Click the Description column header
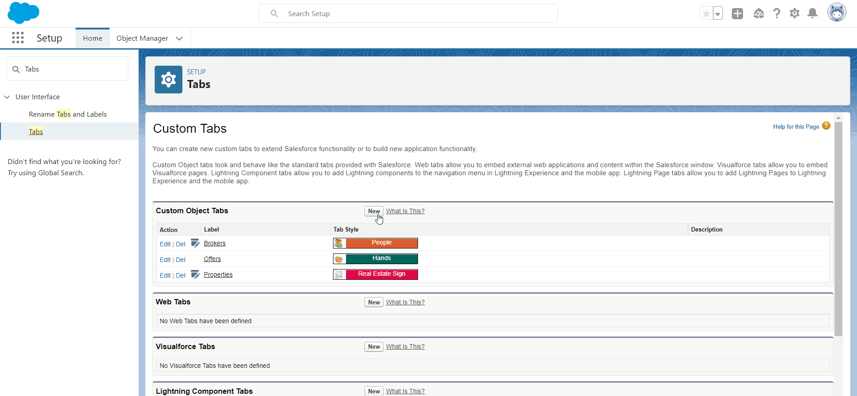857x396 pixels. (707, 229)
